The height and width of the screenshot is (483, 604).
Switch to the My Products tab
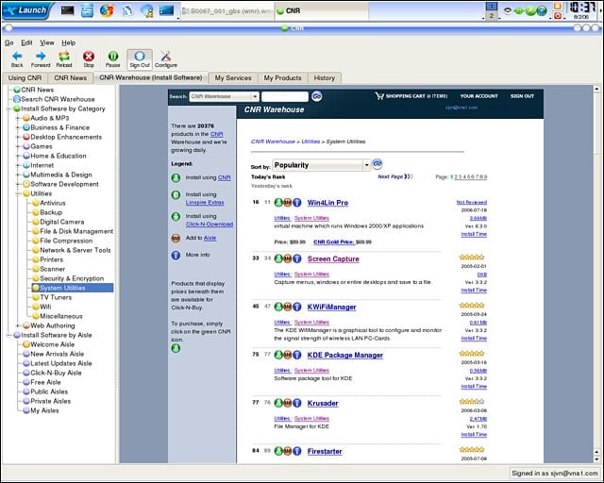click(x=282, y=77)
